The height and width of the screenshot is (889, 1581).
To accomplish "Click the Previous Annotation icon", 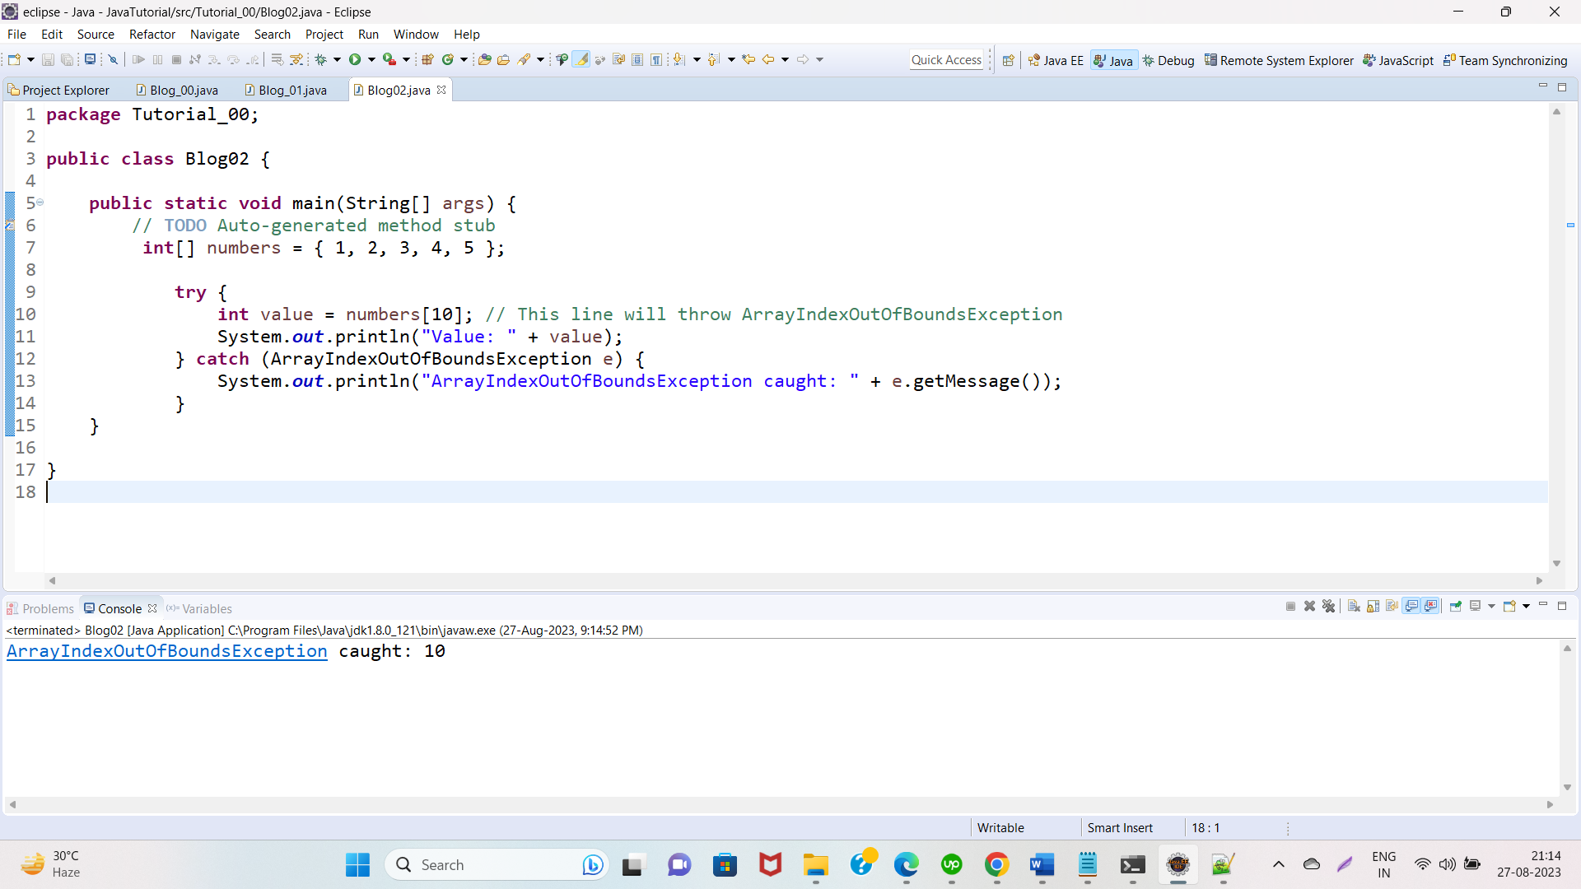I will tap(713, 59).
